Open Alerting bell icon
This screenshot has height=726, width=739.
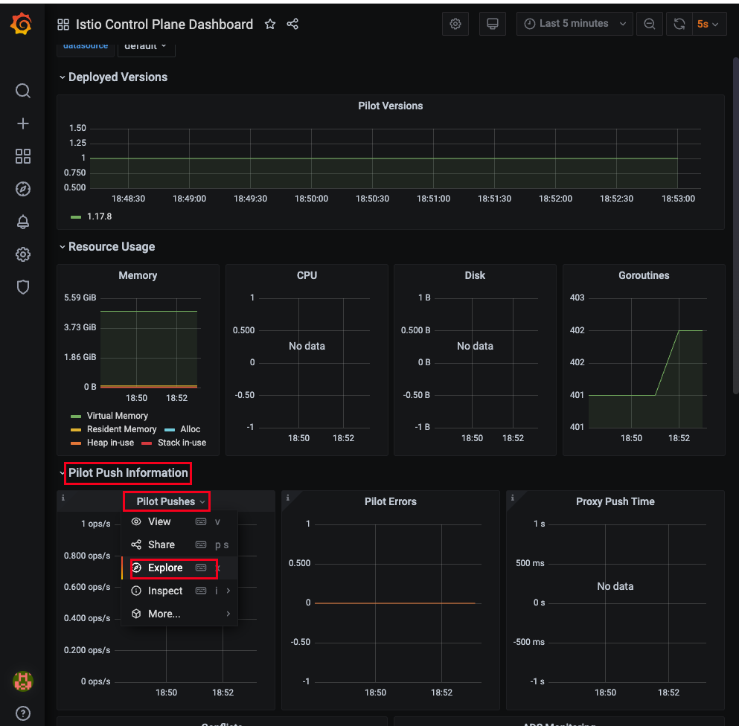pos(22,222)
